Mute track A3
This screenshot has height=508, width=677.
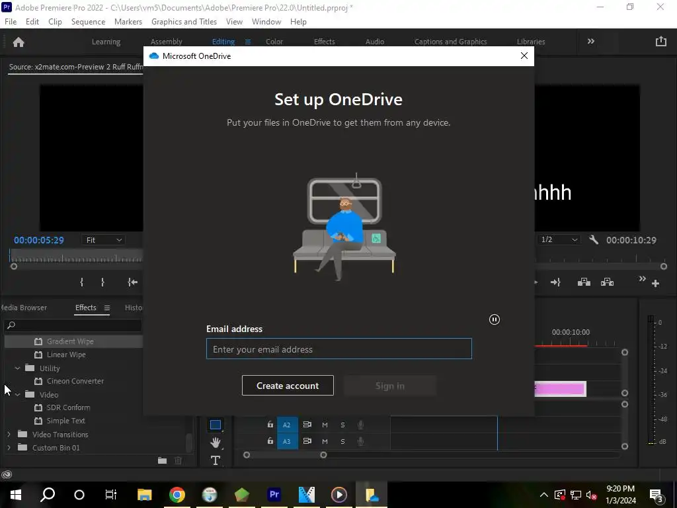pyautogui.click(x=325, y=441)
